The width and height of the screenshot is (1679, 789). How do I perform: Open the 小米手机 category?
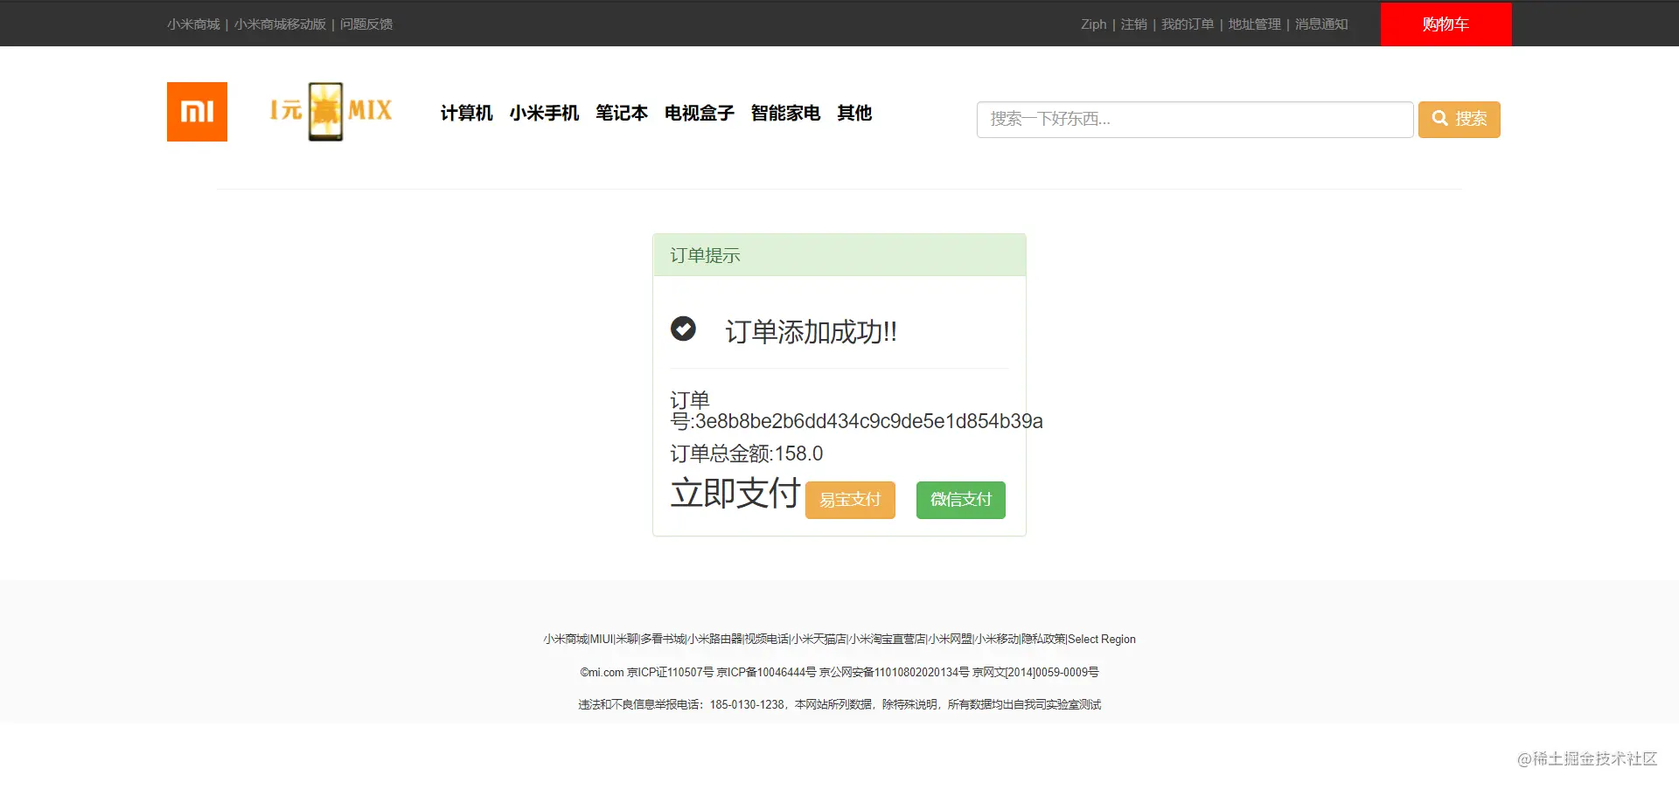544,114
